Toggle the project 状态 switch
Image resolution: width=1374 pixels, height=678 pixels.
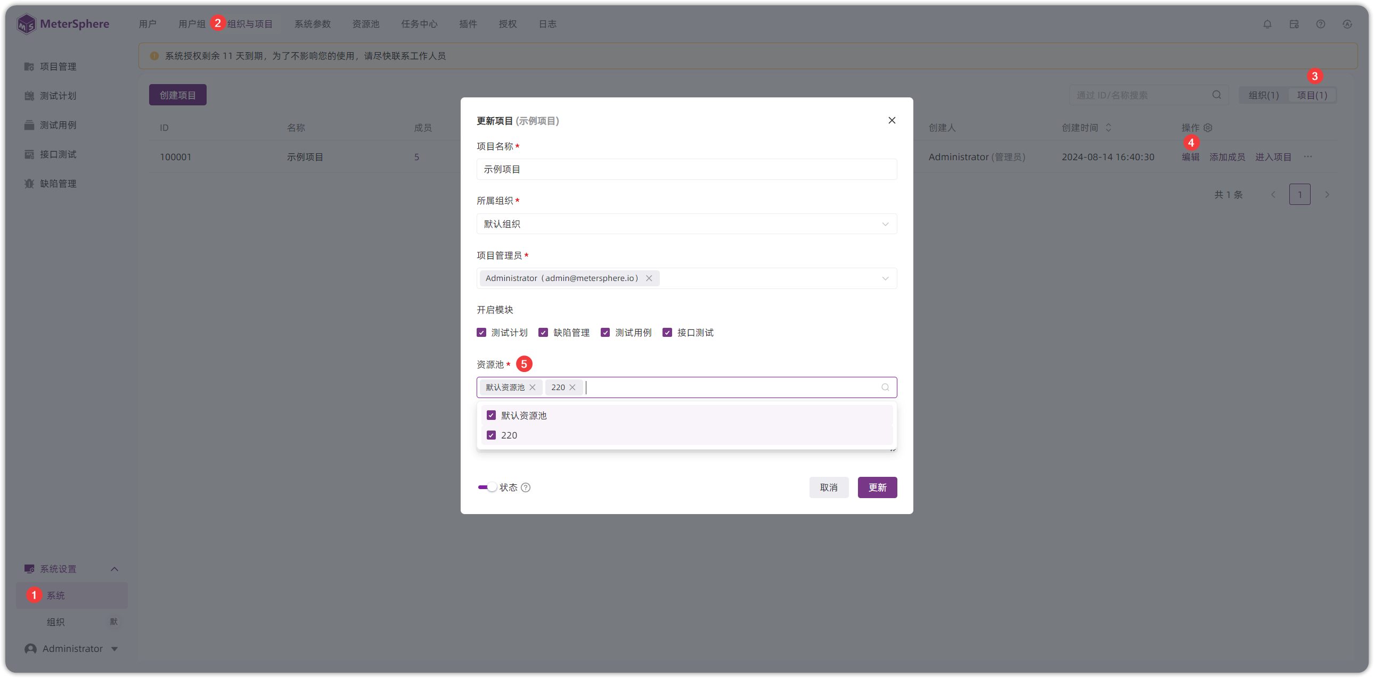(487, 487)
